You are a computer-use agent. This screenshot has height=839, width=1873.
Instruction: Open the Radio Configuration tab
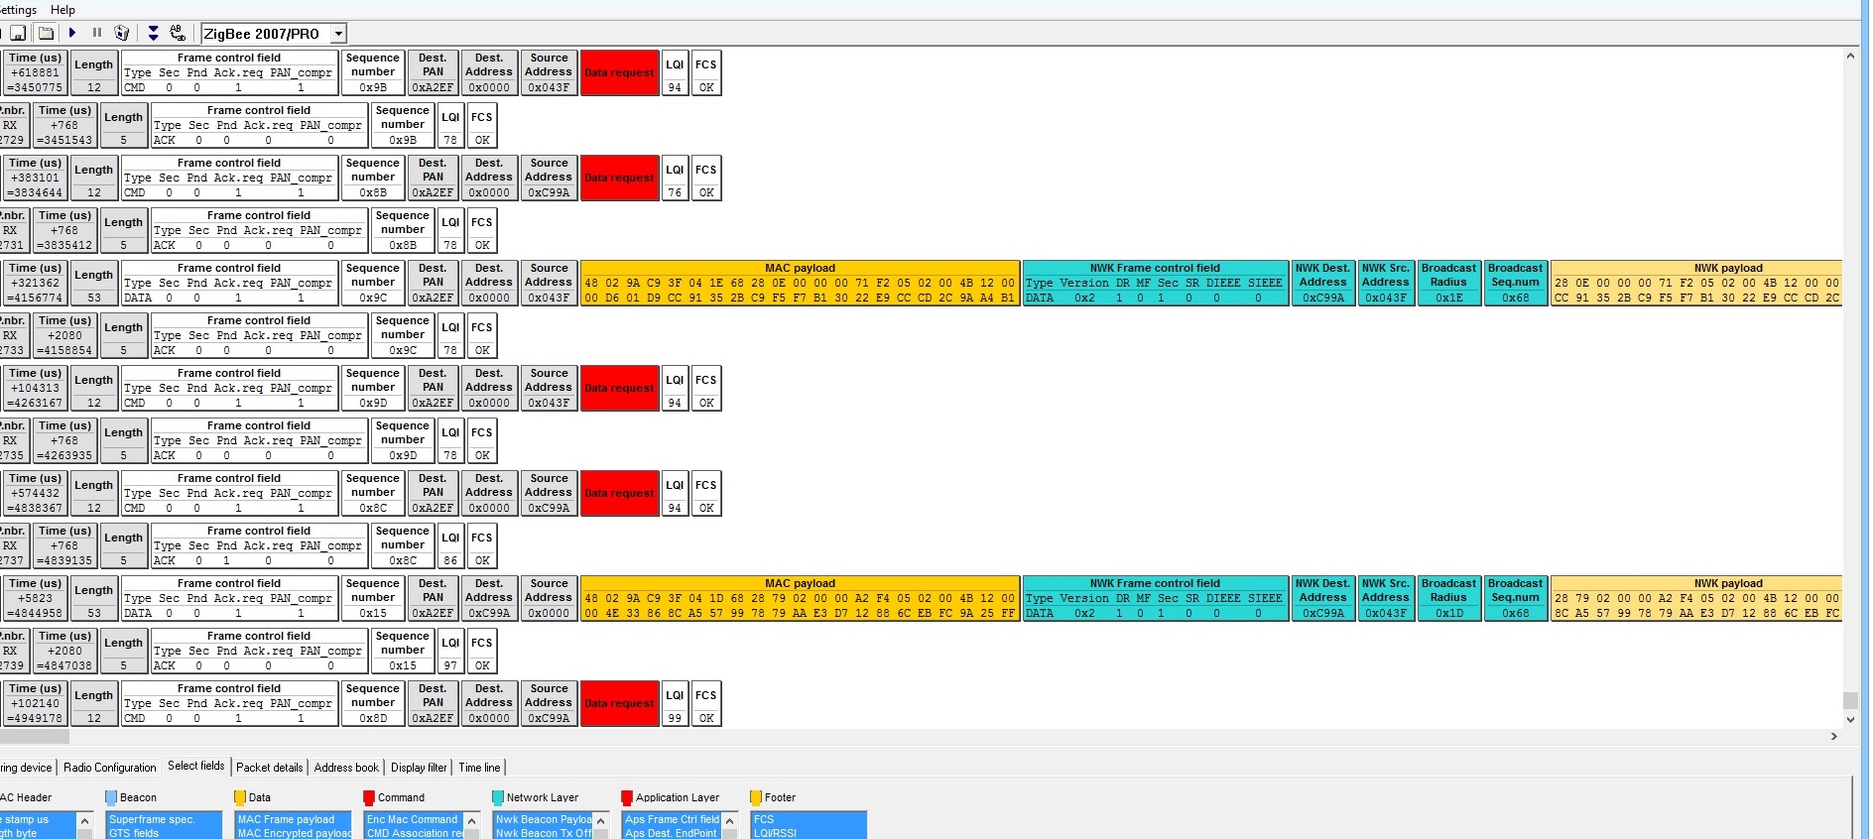pyautogui.click(x=110, y=768)
